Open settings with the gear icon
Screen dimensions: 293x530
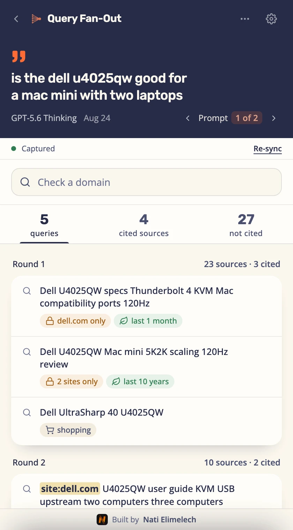click(x=271, y=19)
